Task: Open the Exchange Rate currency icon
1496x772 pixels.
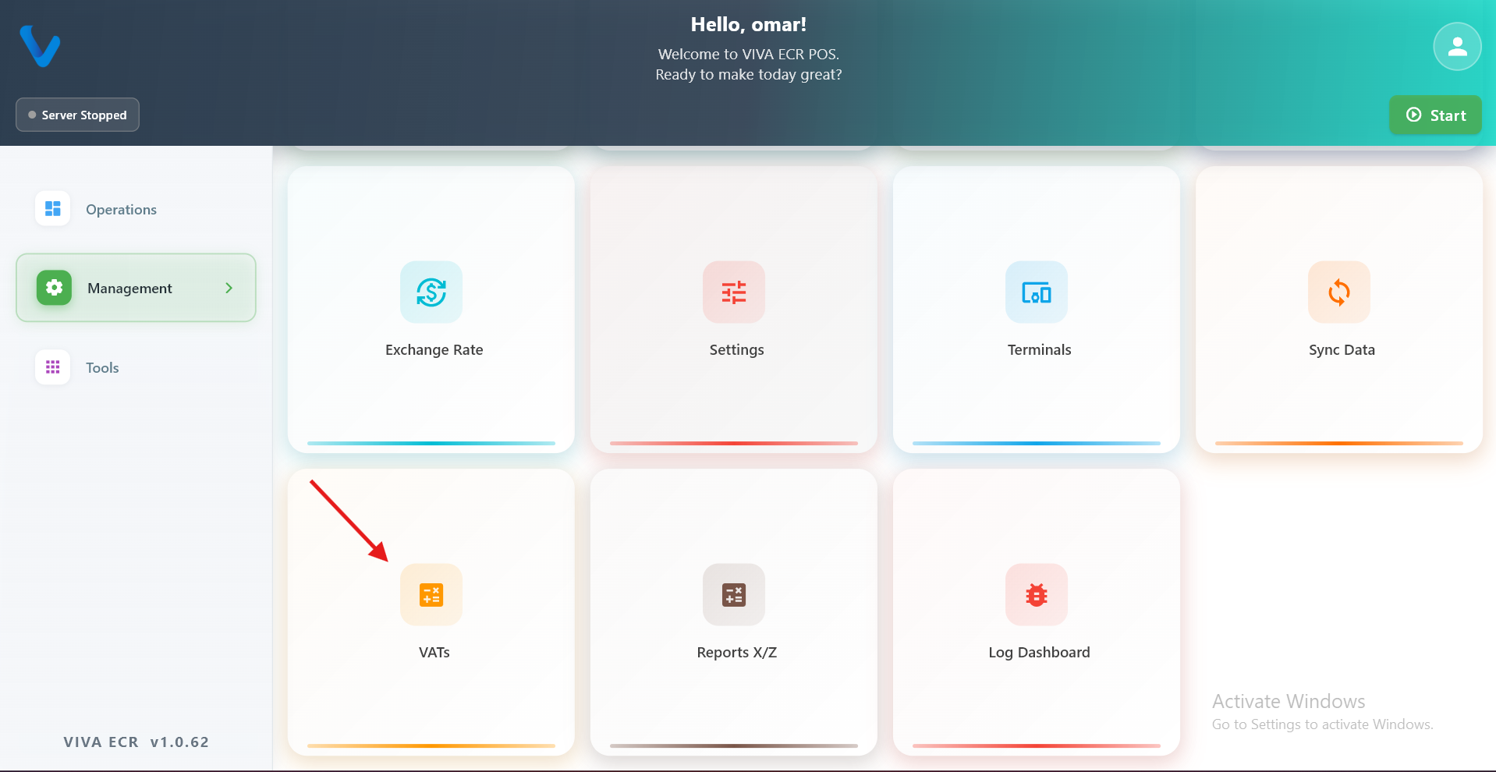Action: pyautogui.click(x=431, y=292)
